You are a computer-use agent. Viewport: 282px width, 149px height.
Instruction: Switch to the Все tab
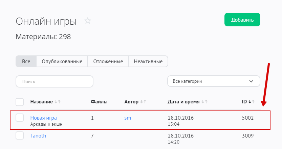[26, 61]
